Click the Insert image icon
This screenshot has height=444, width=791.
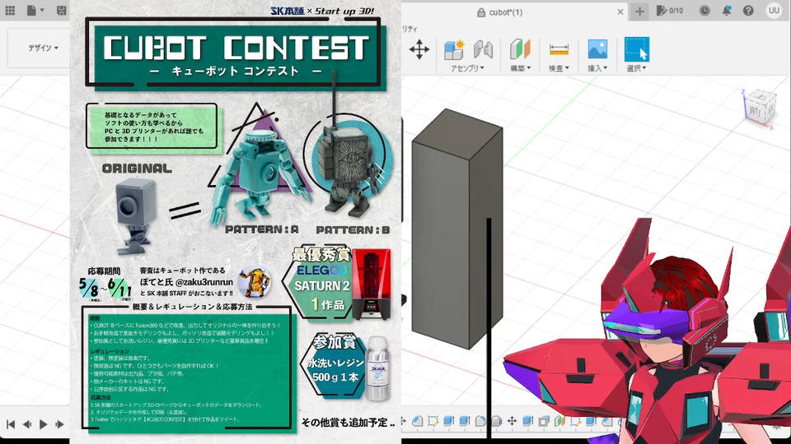[x=597, y=50]
